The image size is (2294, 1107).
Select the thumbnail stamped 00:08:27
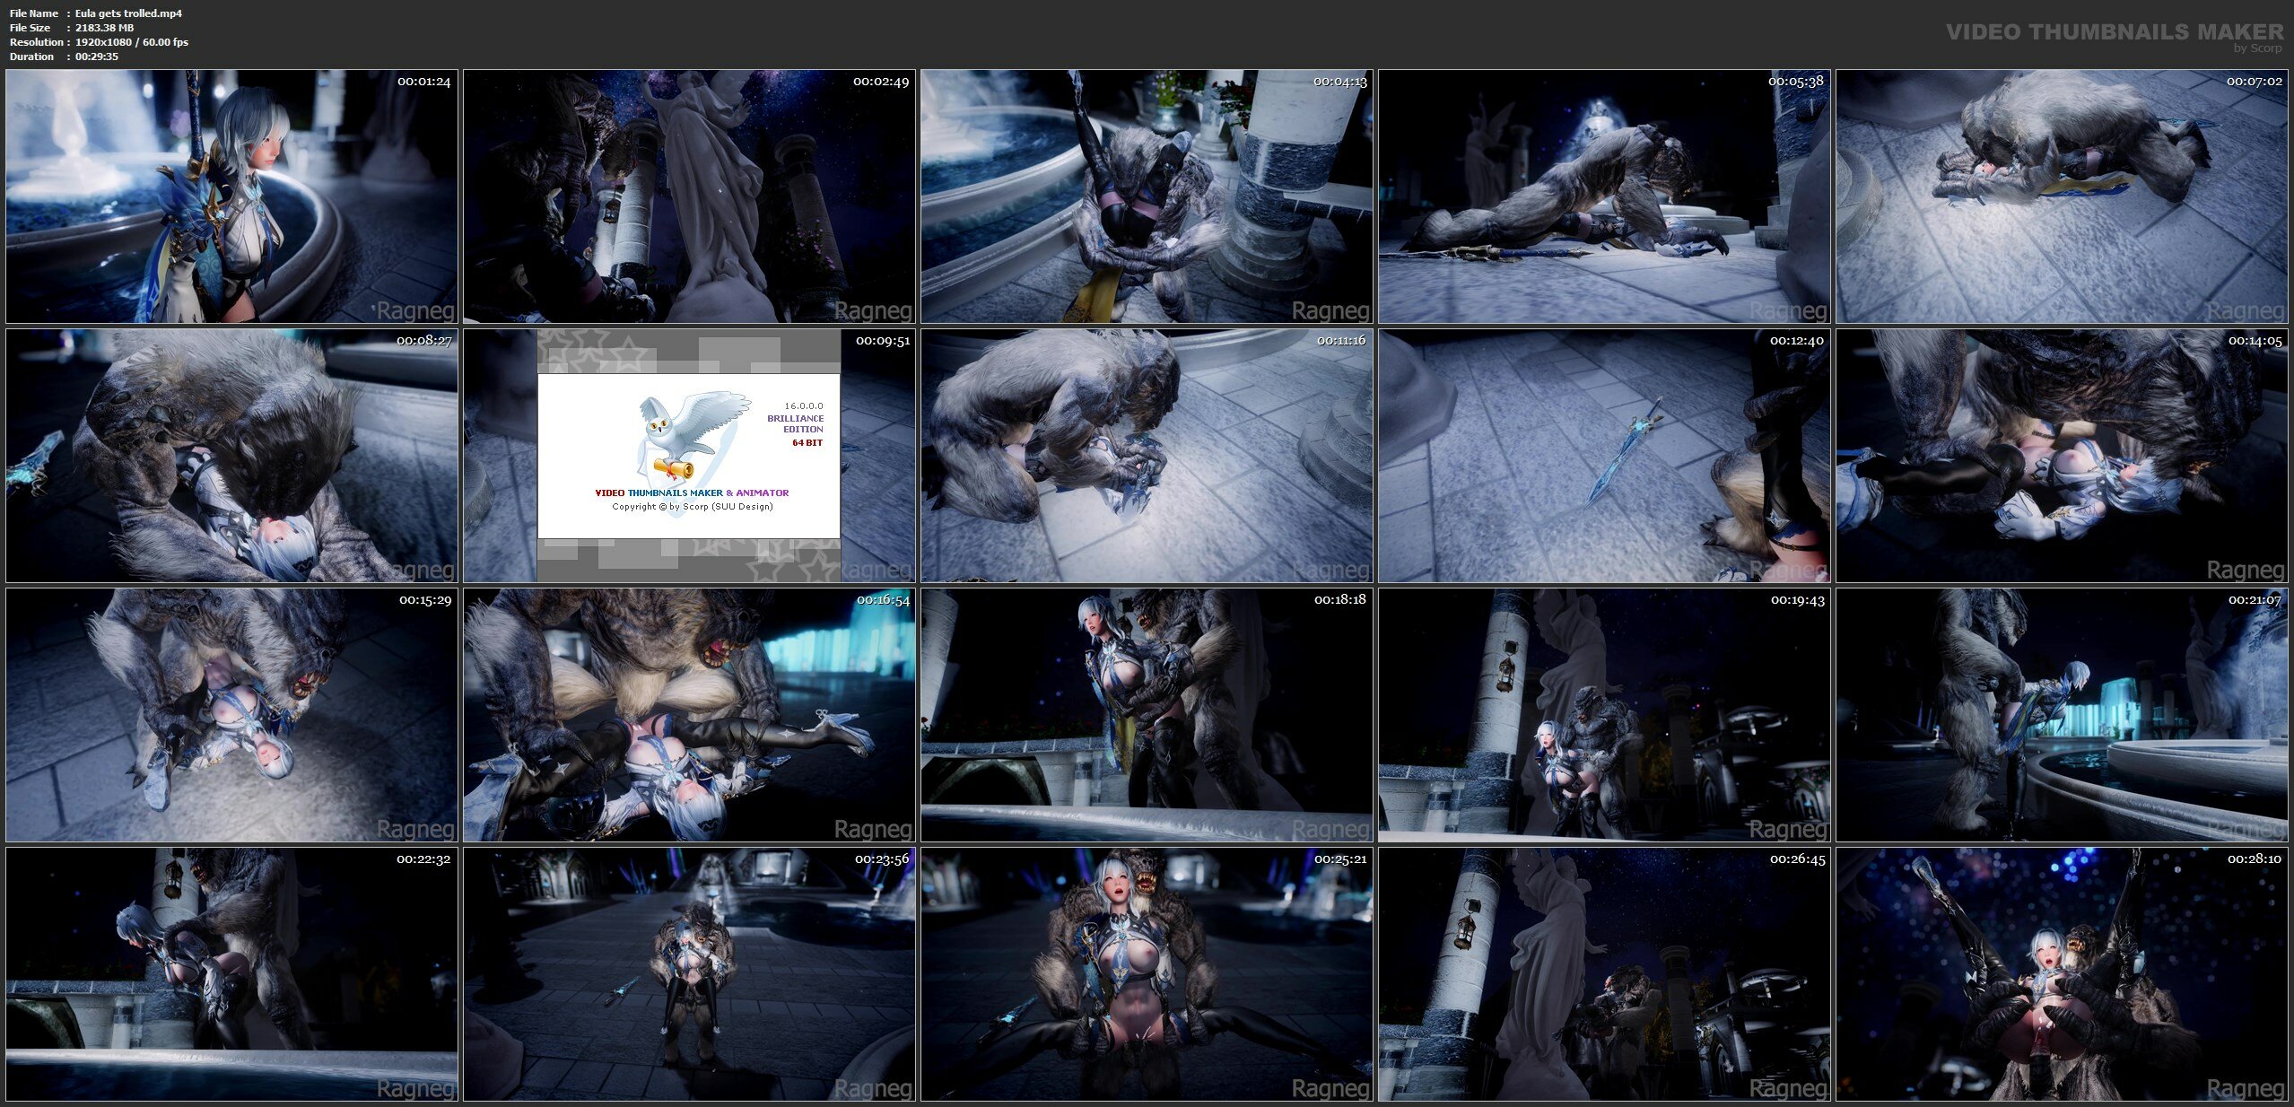(231, 456)
